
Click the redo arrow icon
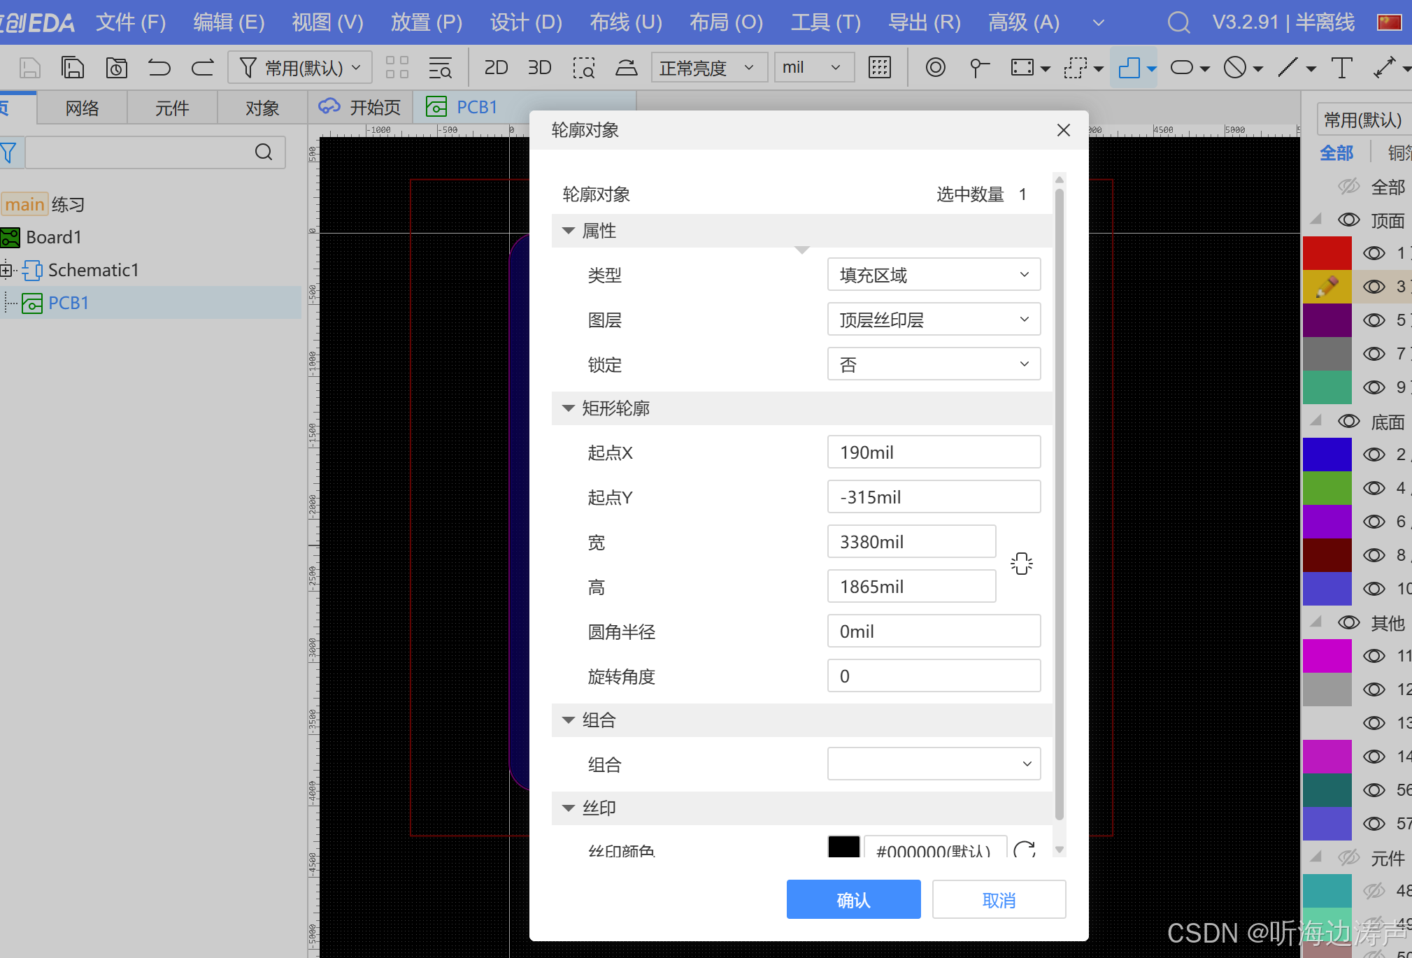point(203,68)
